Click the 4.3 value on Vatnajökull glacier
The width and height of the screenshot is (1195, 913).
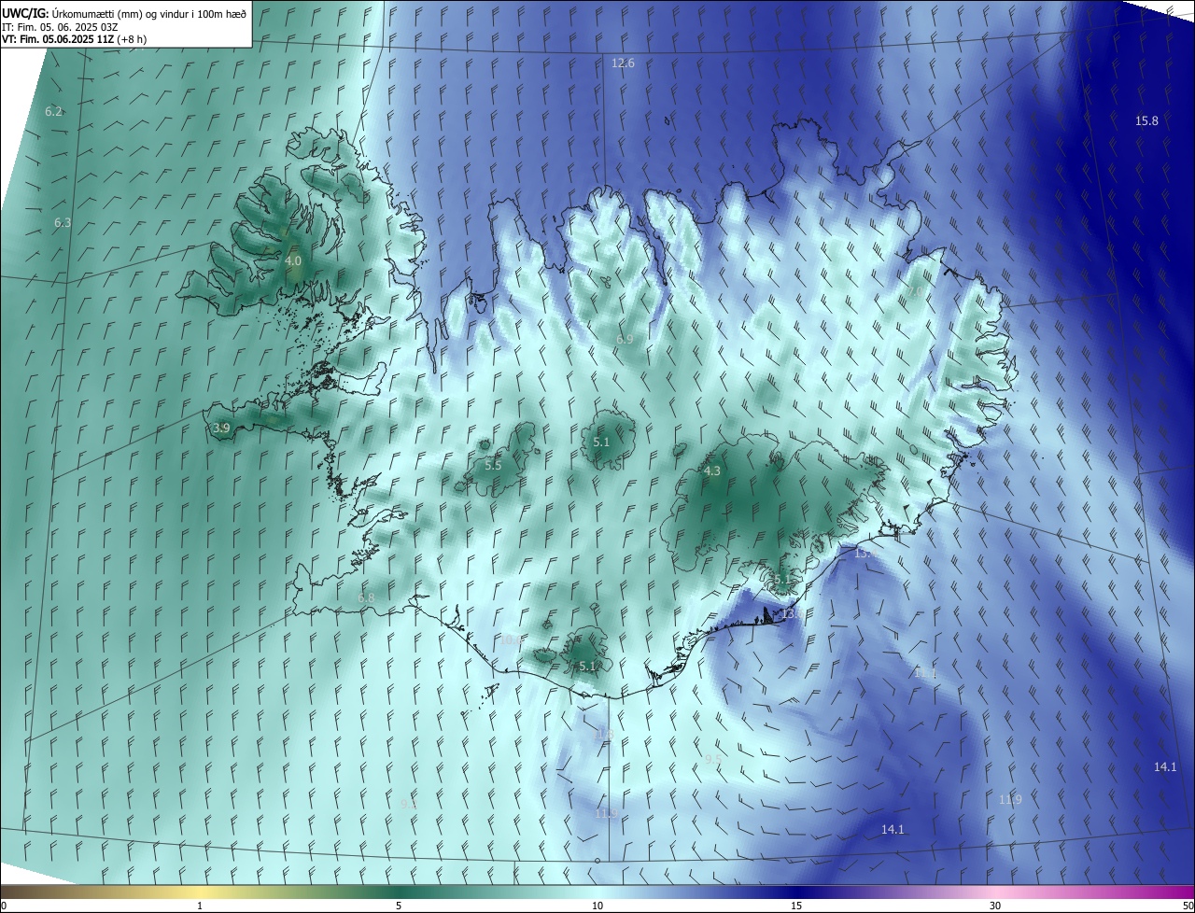(712, 471)
